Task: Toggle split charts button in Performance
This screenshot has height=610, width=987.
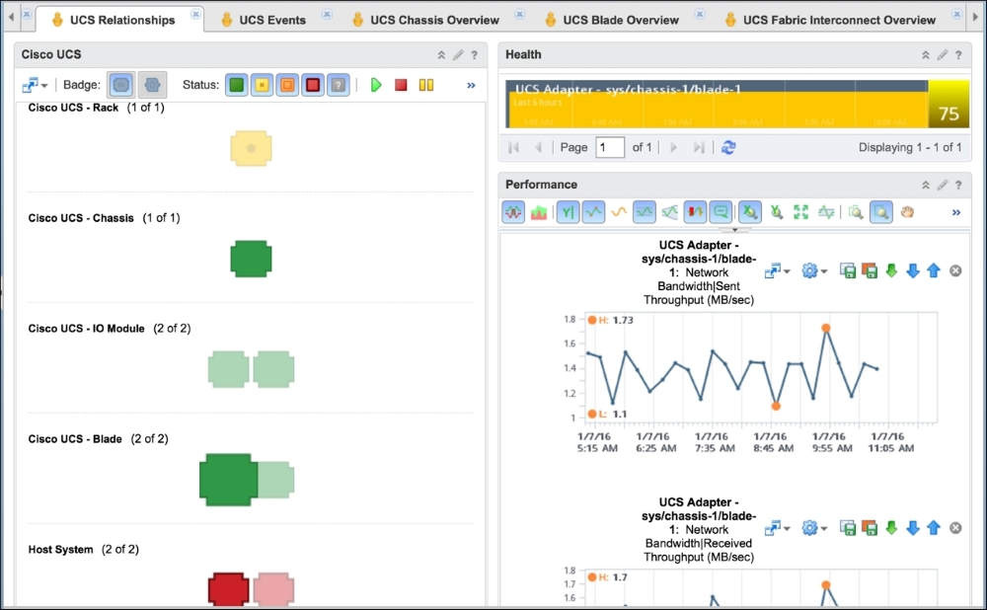Action: point(513,212)
